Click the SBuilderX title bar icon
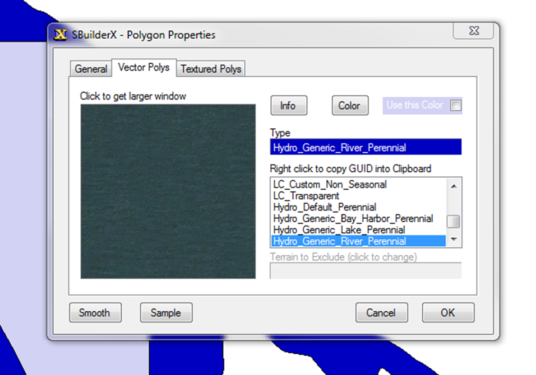The image size is (536, 375). (x=60, y=35)
